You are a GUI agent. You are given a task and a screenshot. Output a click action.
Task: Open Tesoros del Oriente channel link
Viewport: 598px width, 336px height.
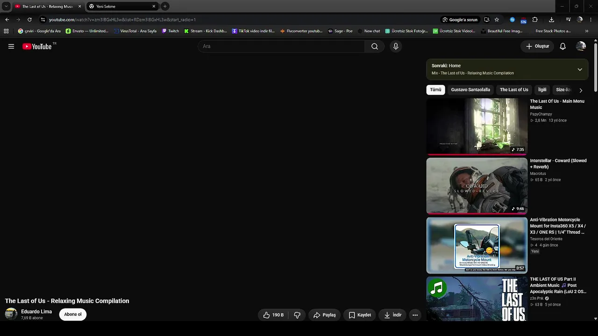coord(546,239)
